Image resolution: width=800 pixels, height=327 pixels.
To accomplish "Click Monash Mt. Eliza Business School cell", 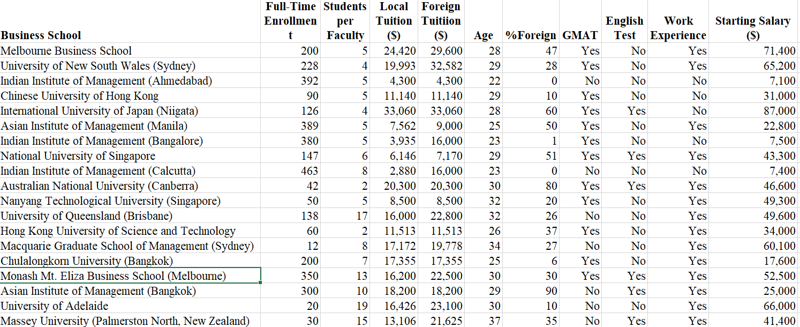I will pos(131,276).
